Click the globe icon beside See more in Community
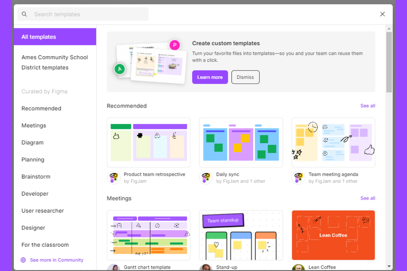The height and width of the screenshot is (271, 407). [x=23, y=260]
